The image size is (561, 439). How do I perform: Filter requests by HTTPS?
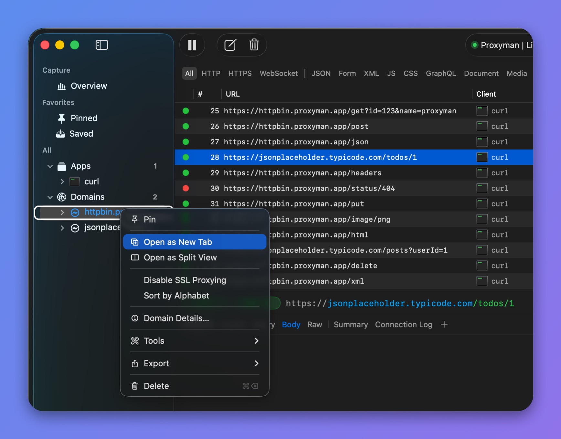(x=240, y=73)
